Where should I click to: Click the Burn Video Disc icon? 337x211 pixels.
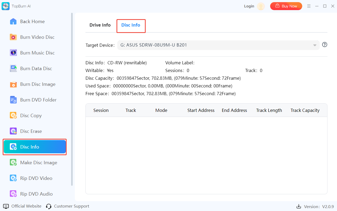coord(13,37)
